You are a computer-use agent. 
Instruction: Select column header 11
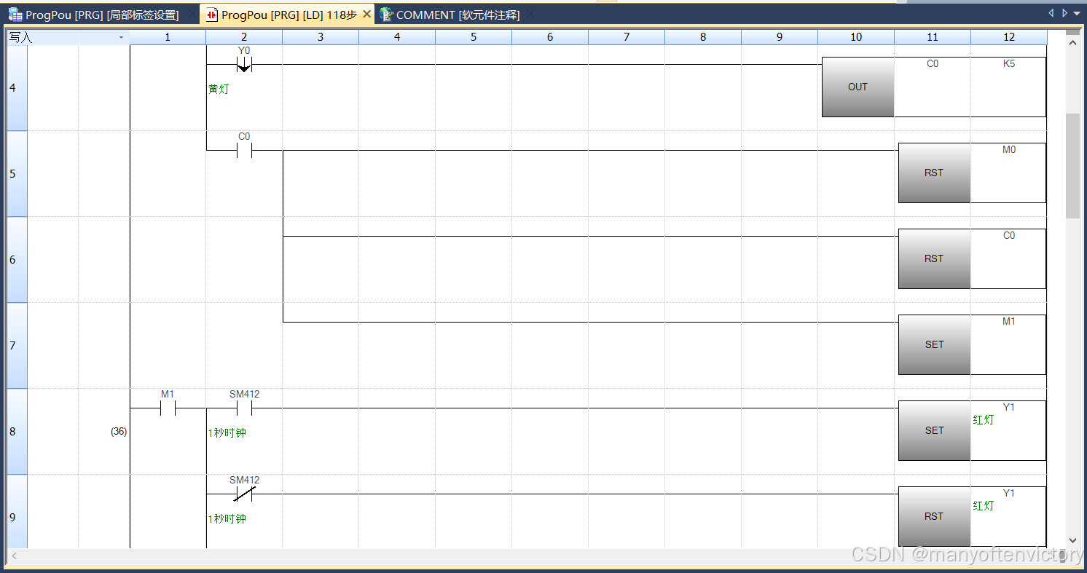pyautogui.click(x=933, y=37)
